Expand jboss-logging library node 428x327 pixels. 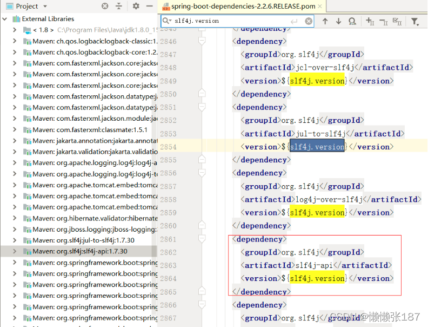click(x=15, y=229)
